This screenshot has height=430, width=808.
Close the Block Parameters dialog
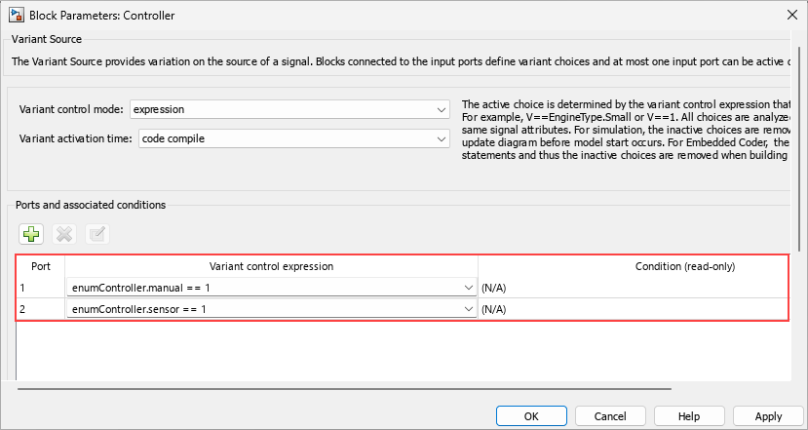pyautogui.click(x=792, y=15)
